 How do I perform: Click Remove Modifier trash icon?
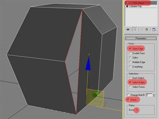click(147, 30)
